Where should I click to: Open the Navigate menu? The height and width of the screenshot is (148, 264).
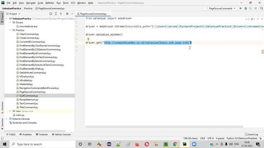point(31,3)
